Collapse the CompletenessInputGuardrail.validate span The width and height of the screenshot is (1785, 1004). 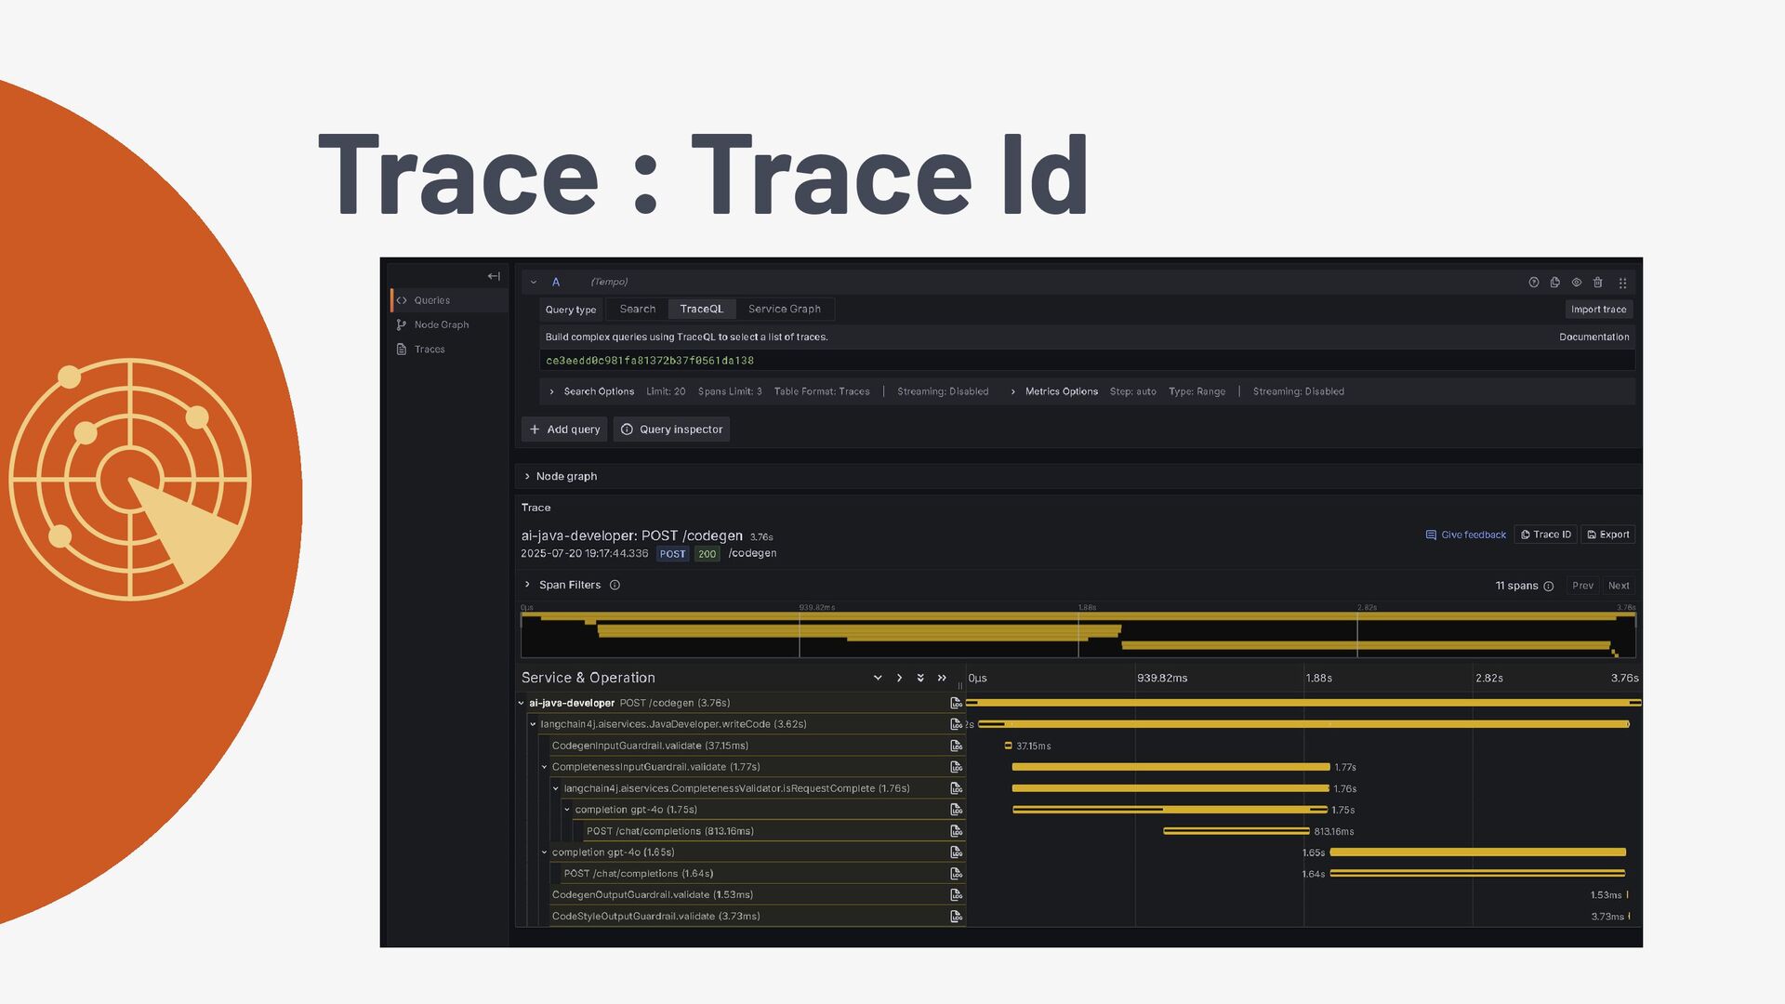click(x=544, y=767)
